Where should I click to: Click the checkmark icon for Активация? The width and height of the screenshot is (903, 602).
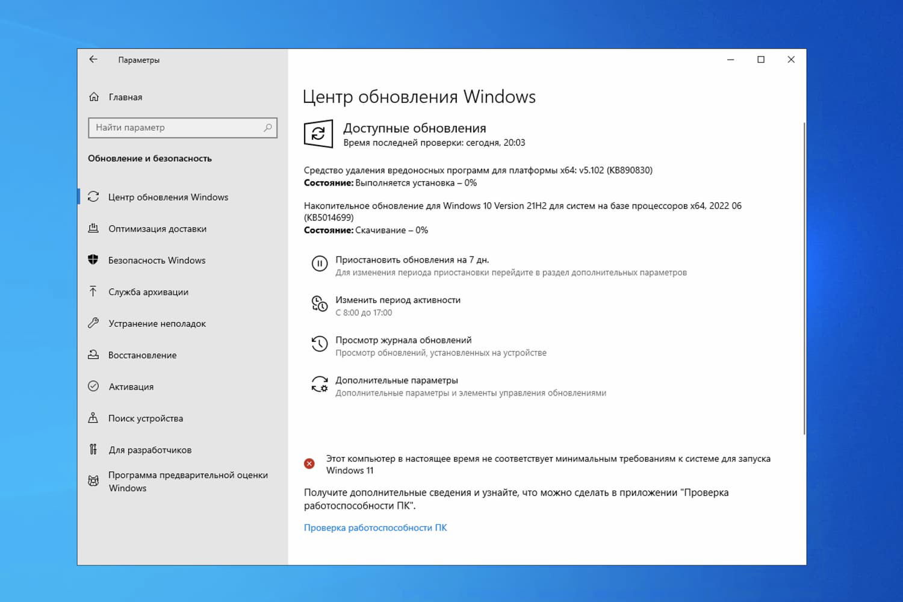coord(94,386)
